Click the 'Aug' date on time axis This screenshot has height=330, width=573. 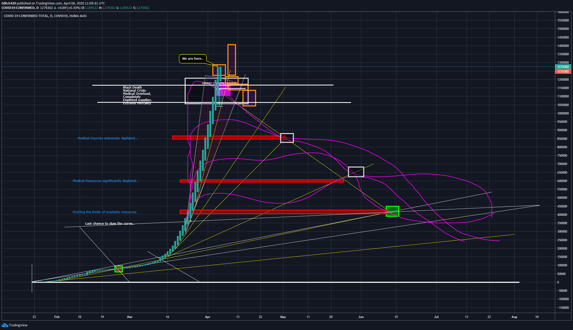tap(514, 317)
